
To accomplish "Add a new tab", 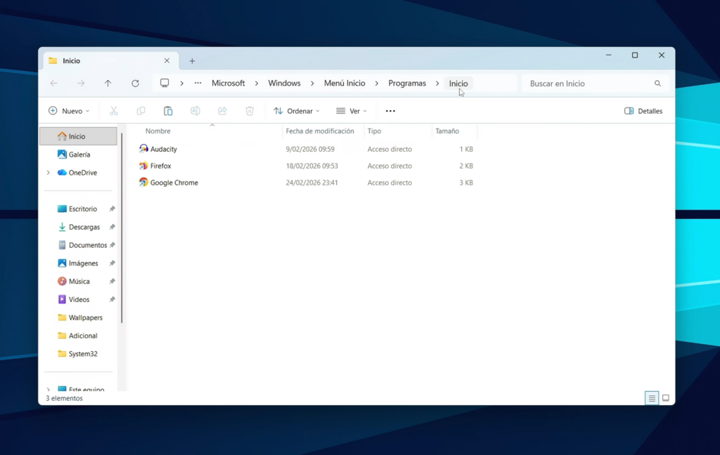I will (x=192, y=61).
